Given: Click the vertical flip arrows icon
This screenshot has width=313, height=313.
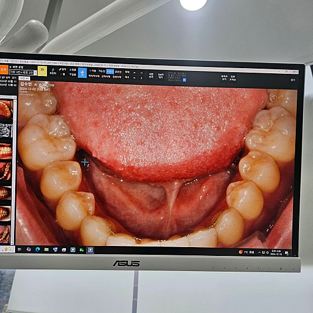Looking at the screenshot, I should pyautogui.click(x=141, y=78).
